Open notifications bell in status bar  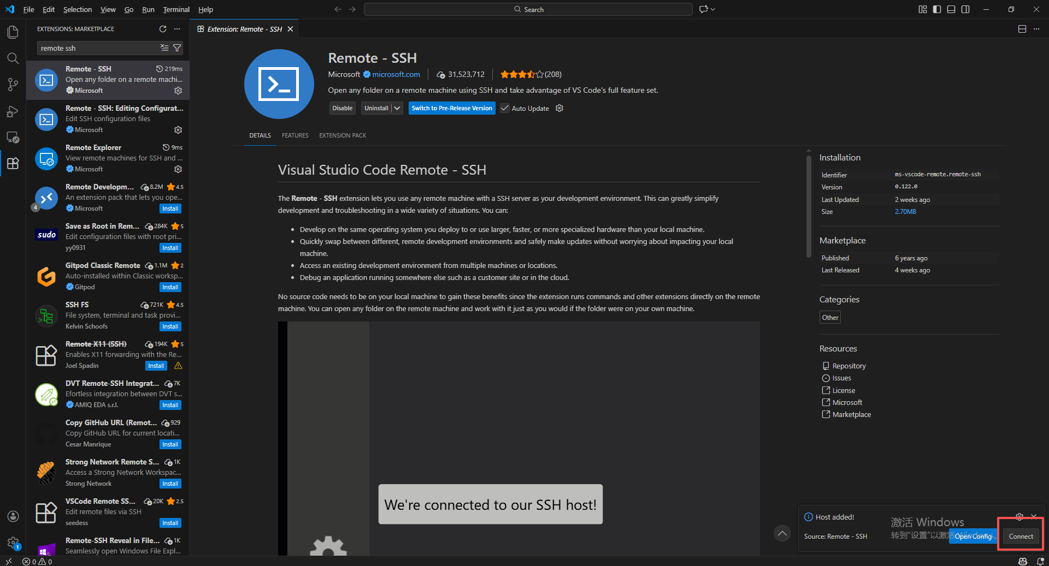point(1040,561)
